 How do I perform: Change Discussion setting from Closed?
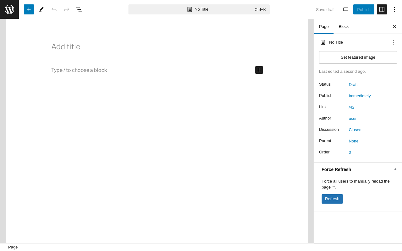point(355,130)
